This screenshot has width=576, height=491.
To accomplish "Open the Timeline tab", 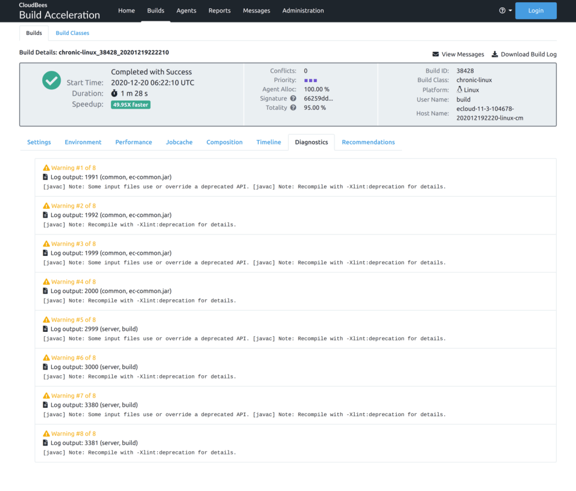I will coord(269,142).
